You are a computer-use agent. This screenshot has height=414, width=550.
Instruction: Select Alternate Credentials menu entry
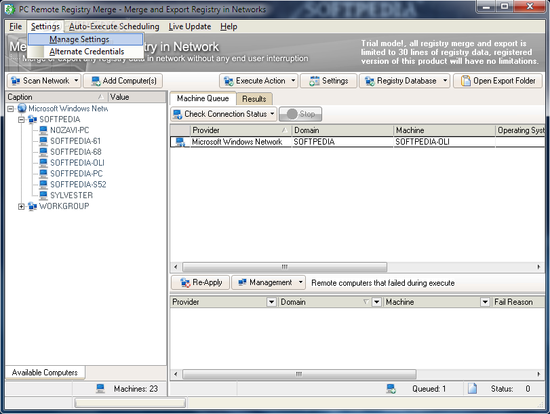[x=85, y=52]
